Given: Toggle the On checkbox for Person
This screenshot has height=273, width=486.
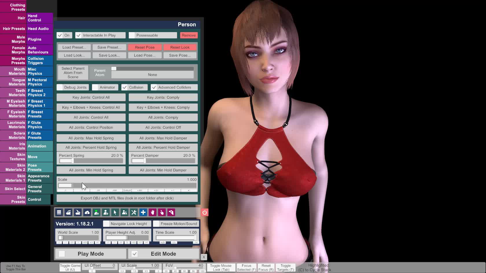Looking at the screenshot, I should click(x=60, y=35).
